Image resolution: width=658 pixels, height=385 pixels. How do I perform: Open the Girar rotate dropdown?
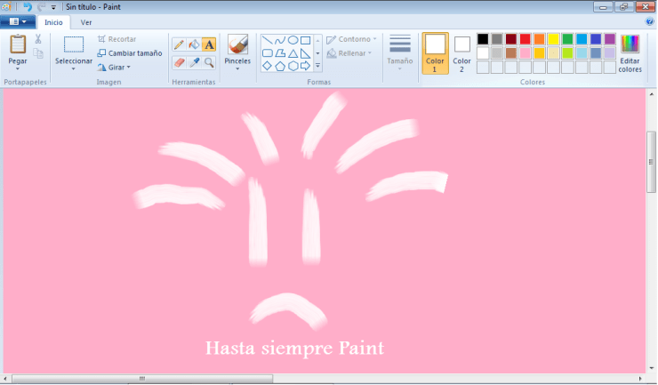point(114,68)
